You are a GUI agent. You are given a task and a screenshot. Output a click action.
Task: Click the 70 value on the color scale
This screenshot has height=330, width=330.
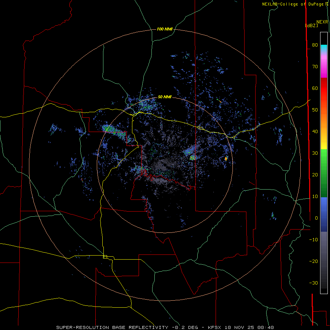(x=315, y=67)
